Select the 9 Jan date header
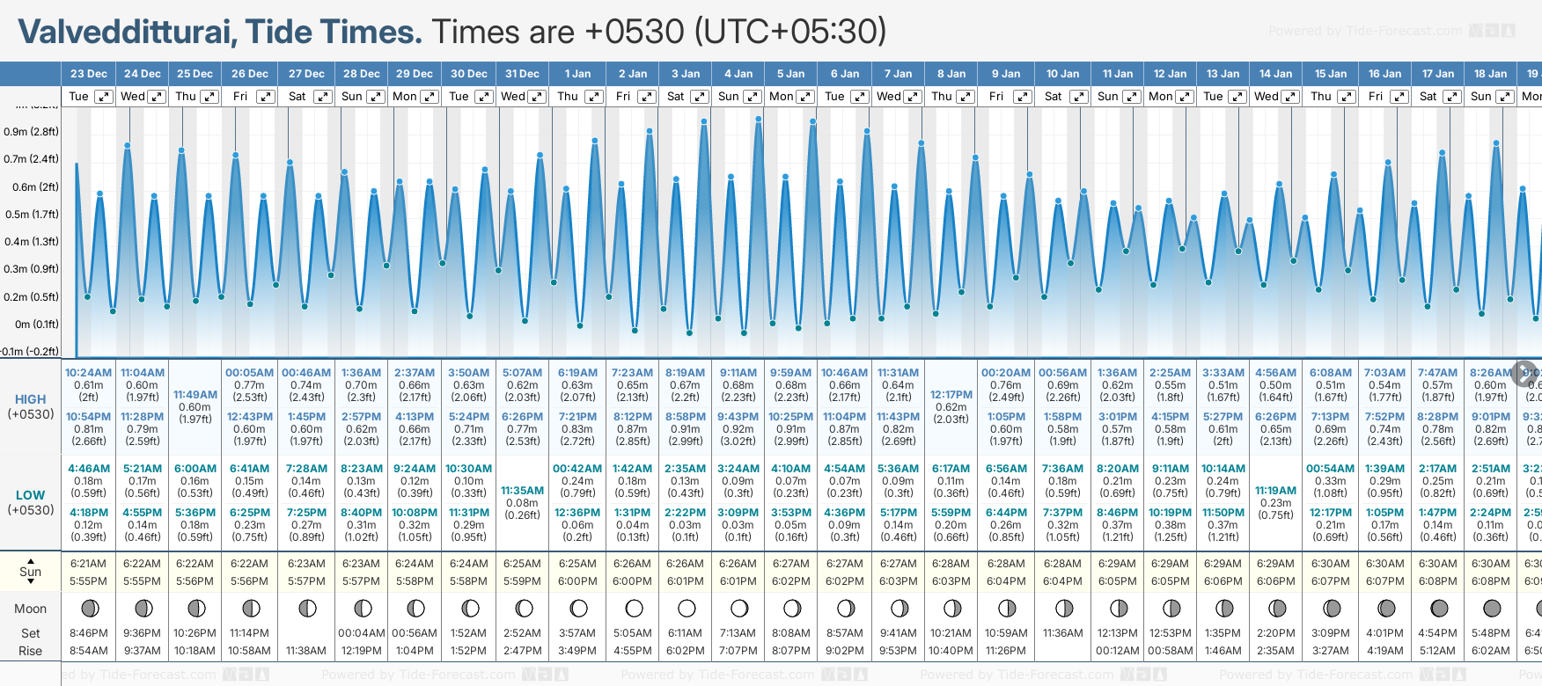 coord(1006,74)
